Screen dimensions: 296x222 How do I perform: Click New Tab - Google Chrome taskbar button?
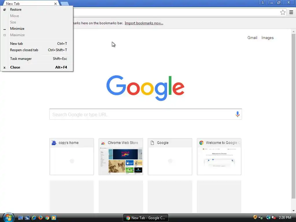[x=146, y=218]
